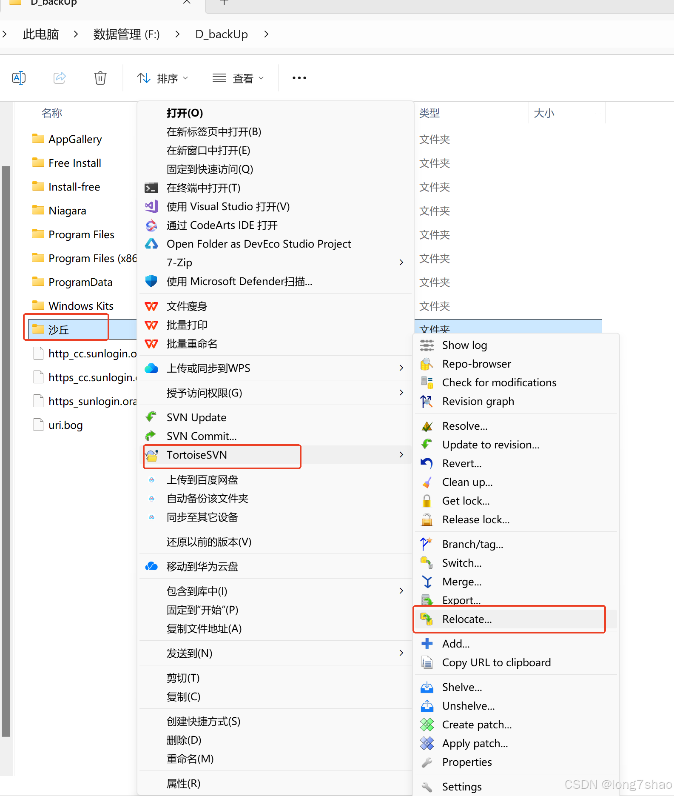
Task: Click the left pane vertical scrollbar
Action: 6,451
